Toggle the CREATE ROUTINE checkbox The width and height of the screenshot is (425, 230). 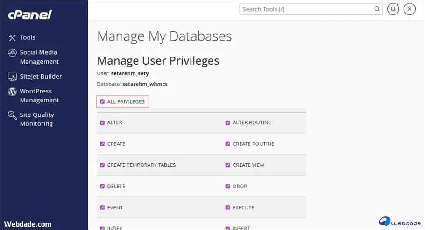click(x=228, y=144)
